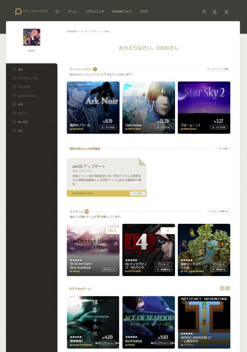Viewport: 247px width, 352px height.
Task: Click the cheru profile avatar image
Action: click(32, 37)
